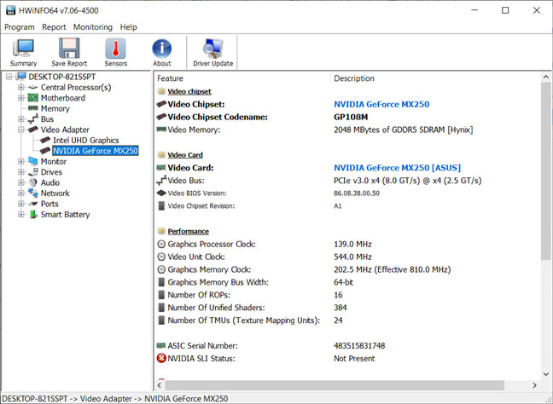Collapse the Video Adapter node
553x404 pixels.
coord(21,130)
